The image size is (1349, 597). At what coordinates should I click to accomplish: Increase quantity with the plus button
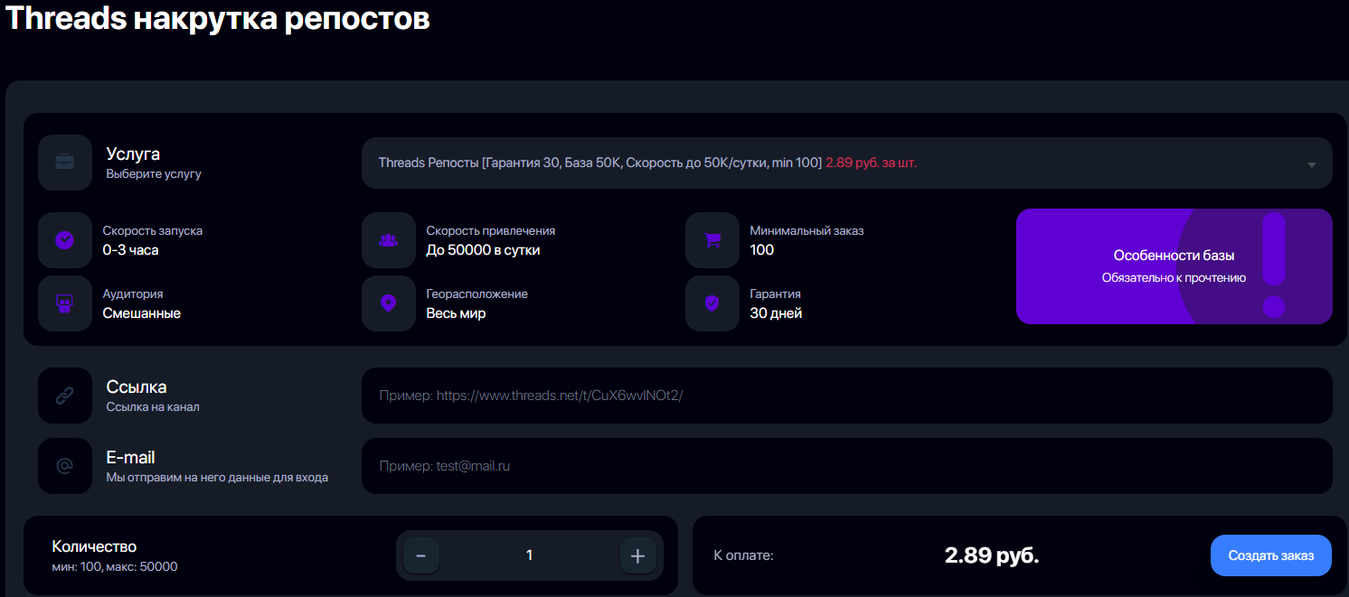pyautogui.click(x=637, y=555)
